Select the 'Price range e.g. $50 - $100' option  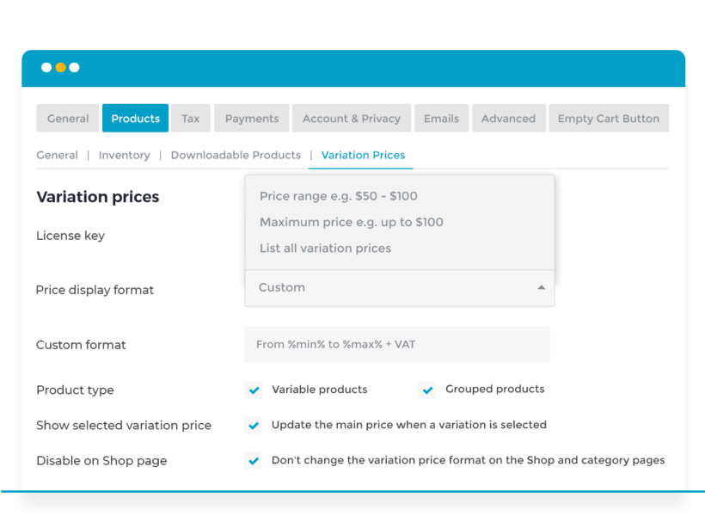pyautogui.click(x=339, y=196)
